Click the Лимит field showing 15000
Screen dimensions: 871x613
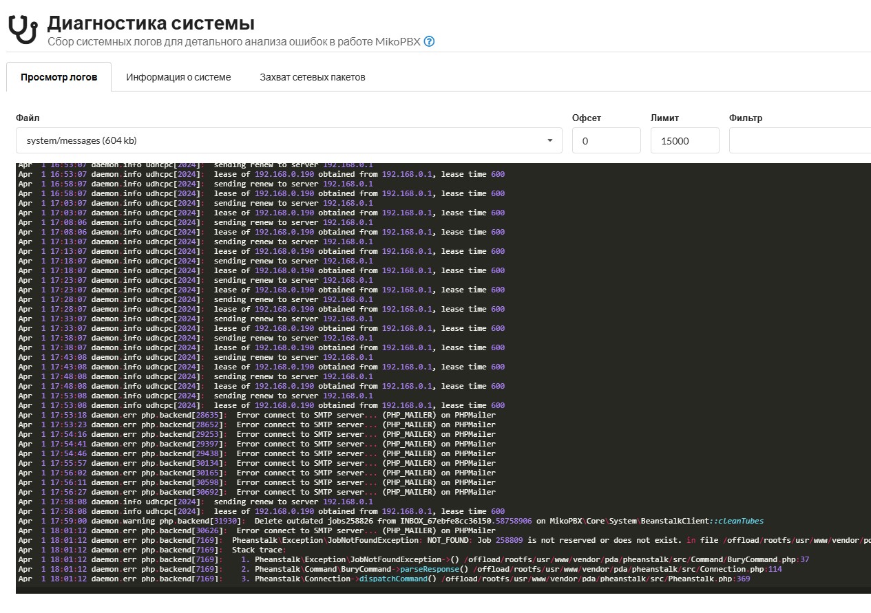(685, 140)
